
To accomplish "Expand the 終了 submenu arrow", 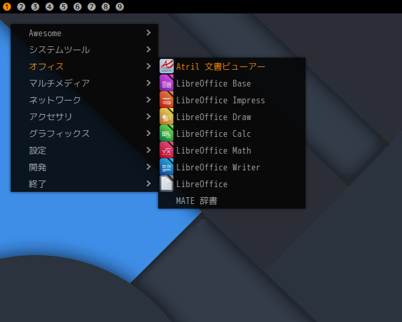I will 149,184.
